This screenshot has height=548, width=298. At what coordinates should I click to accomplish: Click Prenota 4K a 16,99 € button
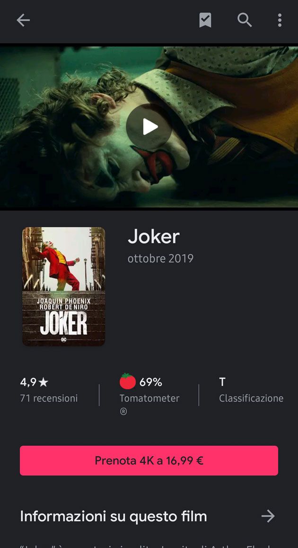149,461
